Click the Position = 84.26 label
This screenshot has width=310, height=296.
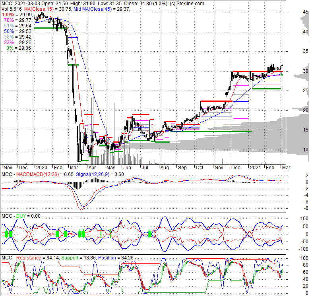(x=116, y=258)
